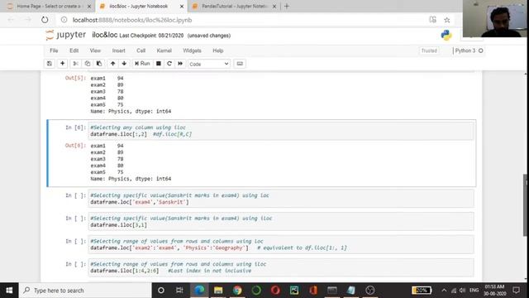Add this page to favorites
529x298 pixels.
tap(447, 20)
